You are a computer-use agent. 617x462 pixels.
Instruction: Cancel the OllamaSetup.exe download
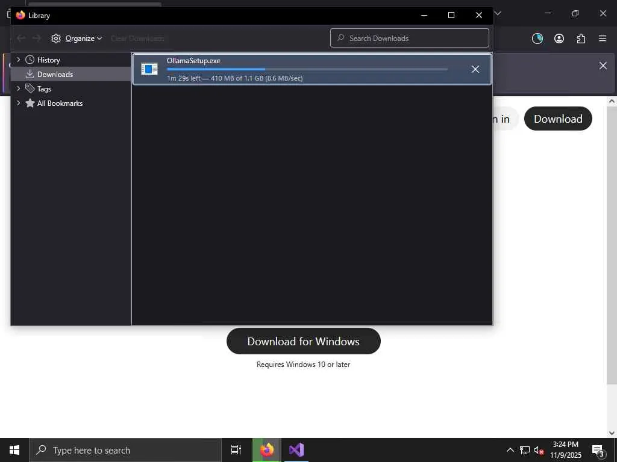click(x=475, y=69)
